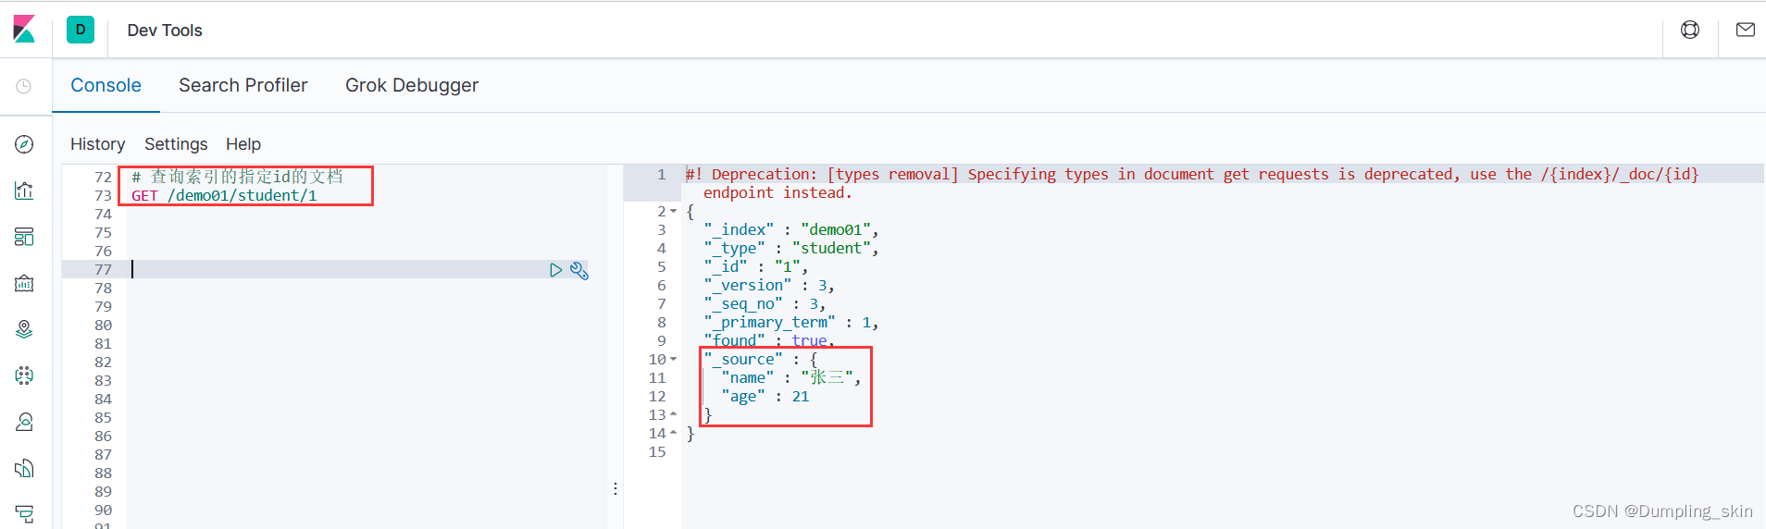Click the deprecation warning on line 1
Screen dimensions: 1766x529
(1192, 183)
